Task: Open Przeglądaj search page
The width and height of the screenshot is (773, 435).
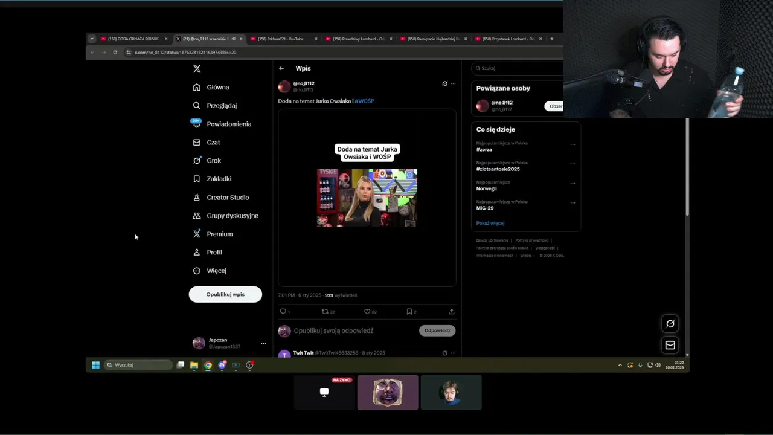Action: pyautogui.click(x=214, y=105)
